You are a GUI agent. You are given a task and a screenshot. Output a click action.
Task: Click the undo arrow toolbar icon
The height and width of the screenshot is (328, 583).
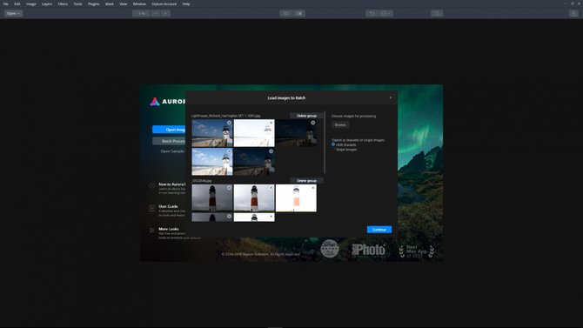(x=372, y=13)
